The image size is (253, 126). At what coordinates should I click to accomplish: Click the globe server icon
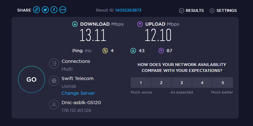pos(54,81)
